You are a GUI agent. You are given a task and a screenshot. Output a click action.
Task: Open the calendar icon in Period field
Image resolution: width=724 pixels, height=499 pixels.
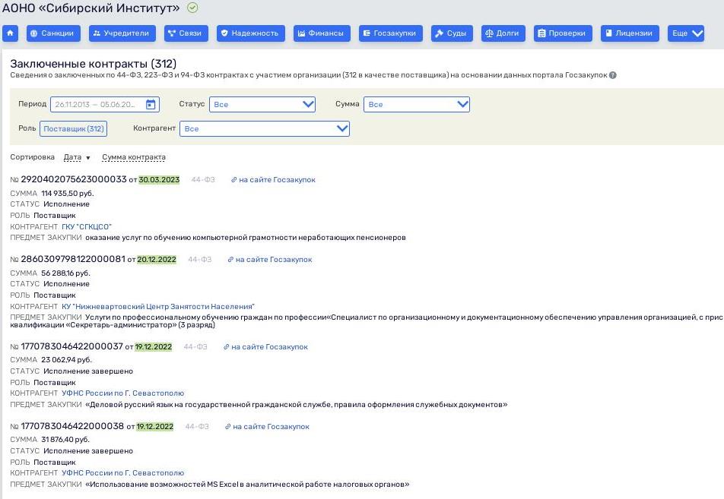click(x=151, y=105)
